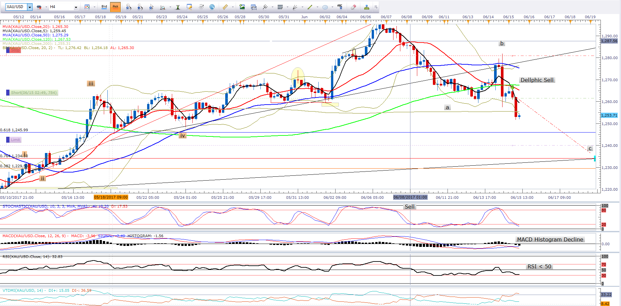Image resolution: width=621 pixels, height=306 pixels.
Task: Select the ellipse shape tool
Action: click(x=325, y=7)
